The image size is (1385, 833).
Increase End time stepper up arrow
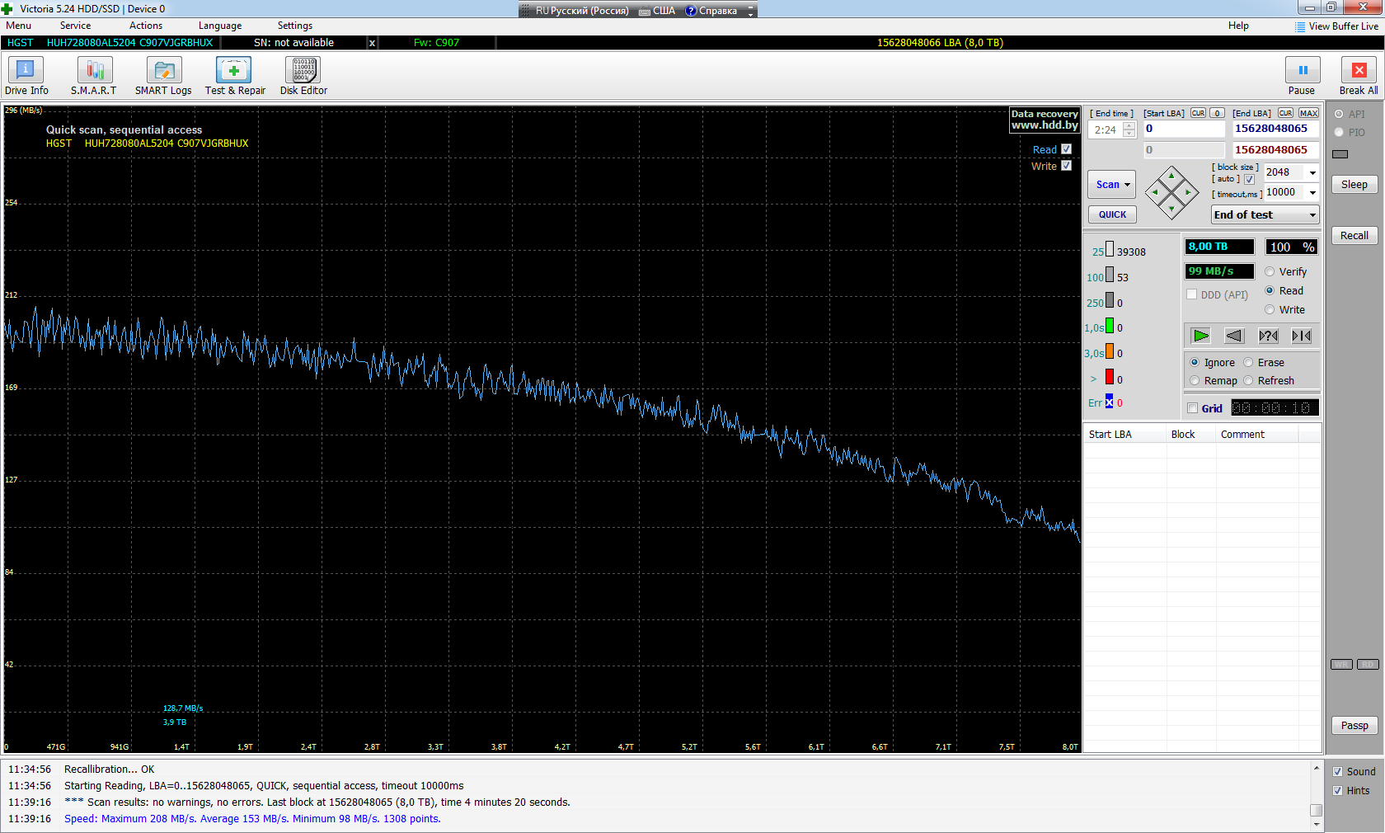[x=1129, y=125]
